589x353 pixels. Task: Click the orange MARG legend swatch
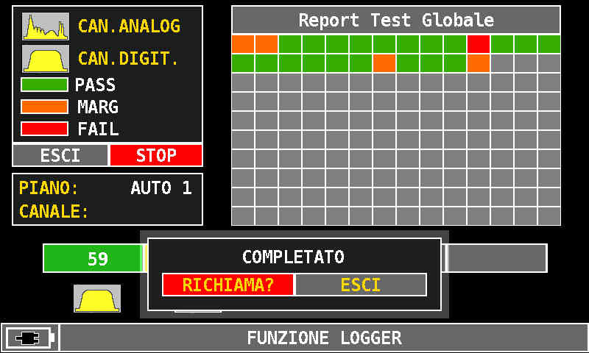point(45,107)
